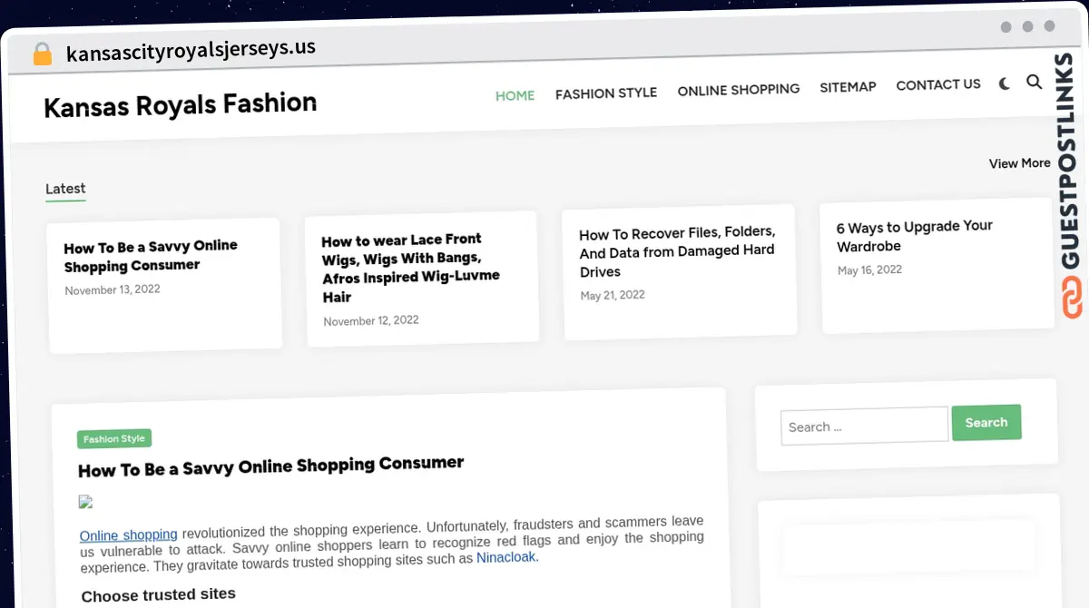This screenshot has width=1089, height=608.
Task: Click the Fashion Style category tag
Action: pyautogui.click(x=113, y=439)
